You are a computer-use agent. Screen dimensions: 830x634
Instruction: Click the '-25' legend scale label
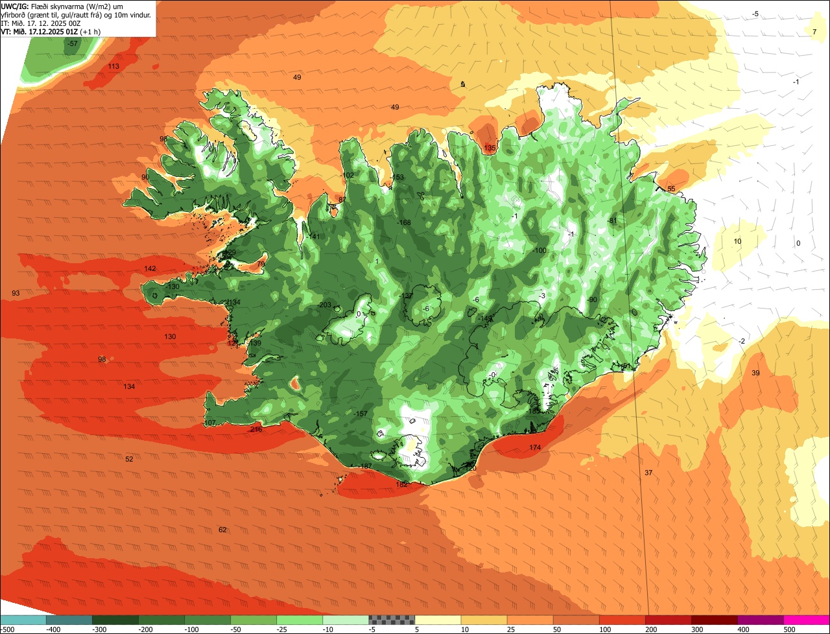click(x=281, y=629)
